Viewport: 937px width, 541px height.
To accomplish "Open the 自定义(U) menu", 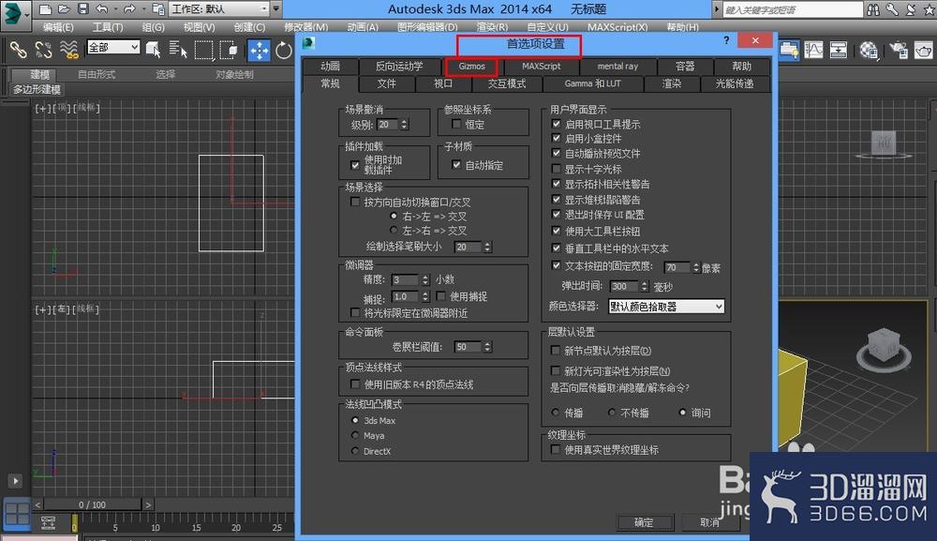I will click(547, 27).
